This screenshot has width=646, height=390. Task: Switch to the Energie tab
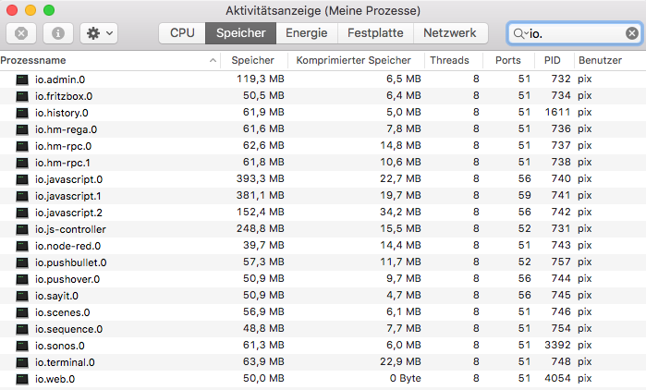click(x=306, y=33)
